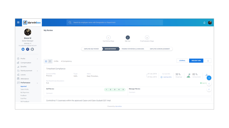Open Attendance in the sidebar
The width and height of the screenshot is (229, 128).
[25, 79]
